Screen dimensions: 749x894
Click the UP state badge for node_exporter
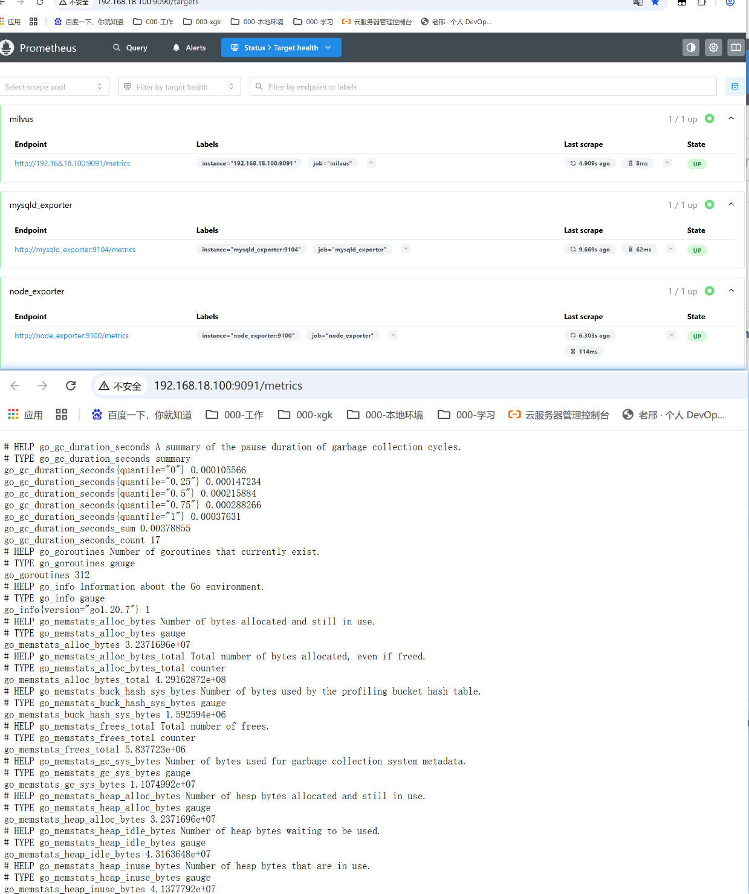(x=697, y=336)
